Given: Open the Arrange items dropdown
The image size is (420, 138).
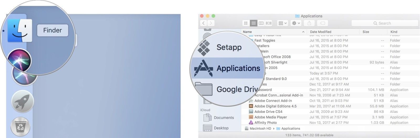Looking at the screenshot, I should pos(283,23).
